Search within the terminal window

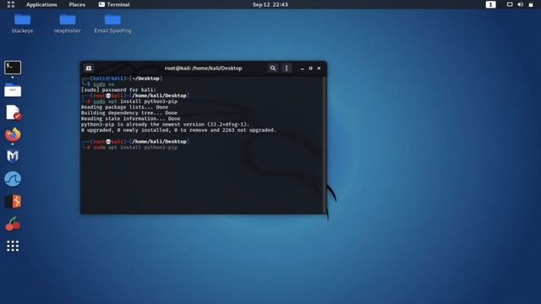(273, 68)
